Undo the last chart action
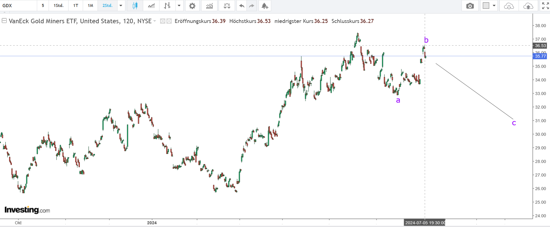Image resolution: width=550 pixels, height=227 pixels. 242,6
